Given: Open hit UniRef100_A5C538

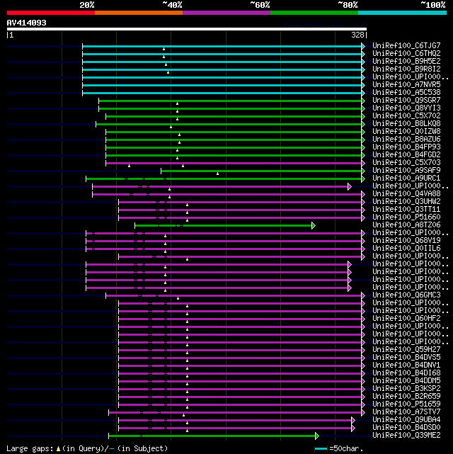Looking at the screenshot, I should point(406,92).
